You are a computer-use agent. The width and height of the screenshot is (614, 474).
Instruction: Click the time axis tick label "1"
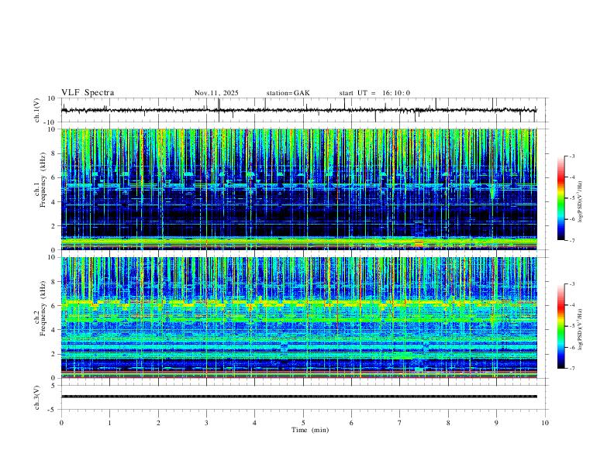[109, 423]
